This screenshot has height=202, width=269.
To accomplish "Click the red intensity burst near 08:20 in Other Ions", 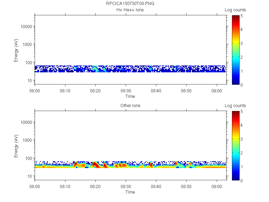I will [x=95, y=165].
